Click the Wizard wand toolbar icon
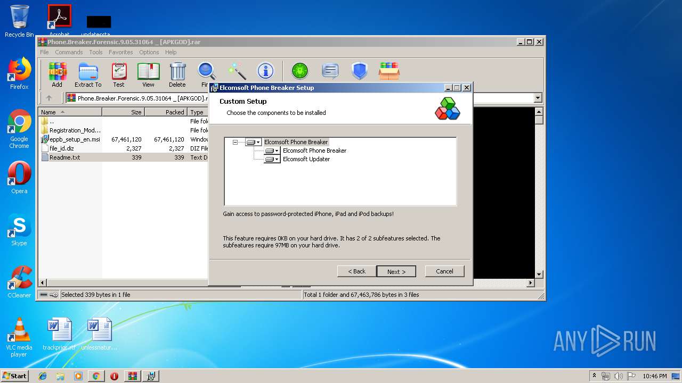 point(236,71)
